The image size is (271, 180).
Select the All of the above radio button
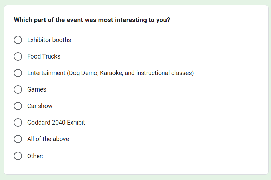point(18,139)
